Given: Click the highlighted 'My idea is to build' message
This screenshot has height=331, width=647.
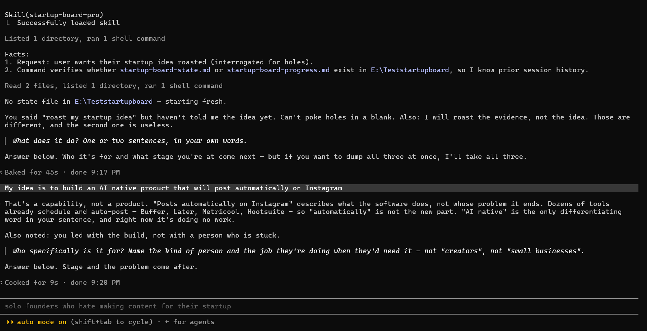Looking at the screenshot, I should tap(319, 188).
